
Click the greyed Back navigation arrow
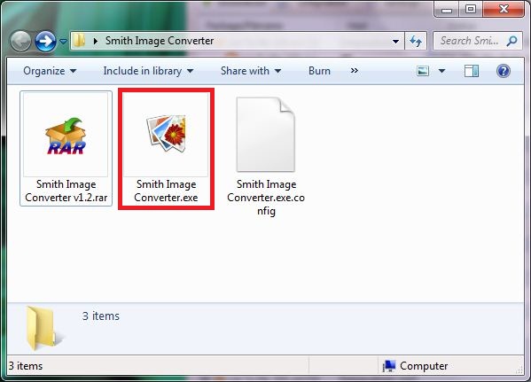(x=20, y=42)
